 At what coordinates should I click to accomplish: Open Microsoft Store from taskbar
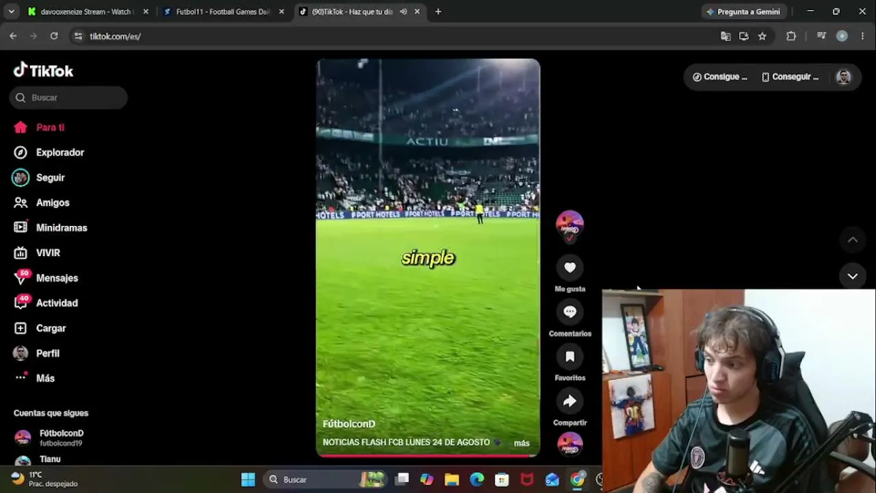pyautogui.click(x=502, y=479)
